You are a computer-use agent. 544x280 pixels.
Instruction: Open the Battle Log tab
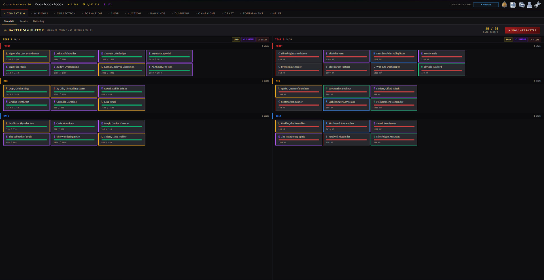(x=39, y=21)
